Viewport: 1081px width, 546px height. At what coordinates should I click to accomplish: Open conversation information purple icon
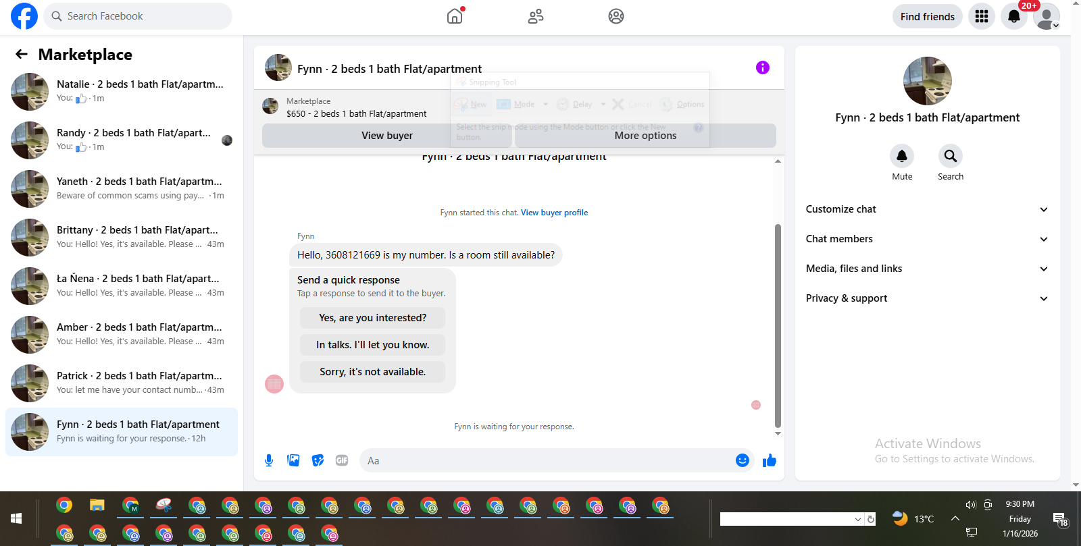(763, 67)
